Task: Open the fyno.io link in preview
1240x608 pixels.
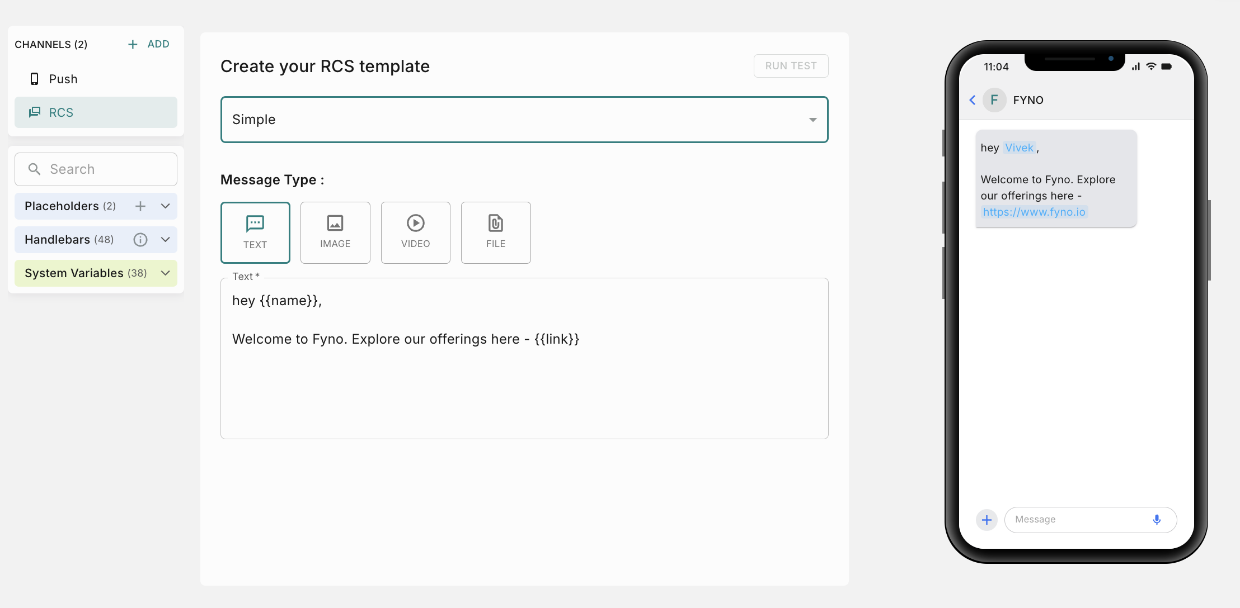Action: point(1034,212)
